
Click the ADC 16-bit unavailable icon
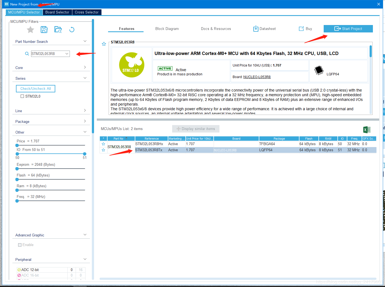coord(19,275)
